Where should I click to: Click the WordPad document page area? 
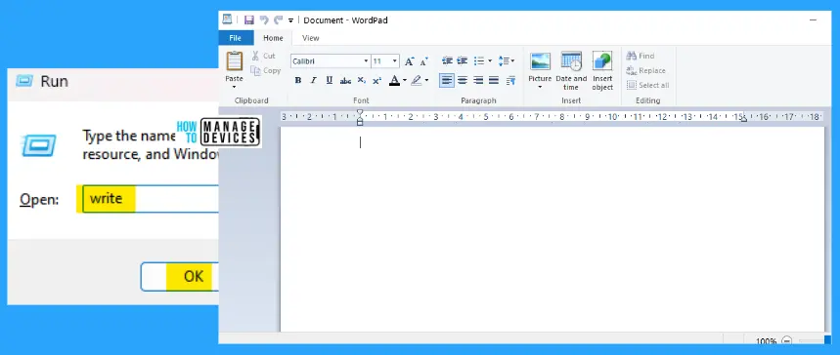coord(552,229)
